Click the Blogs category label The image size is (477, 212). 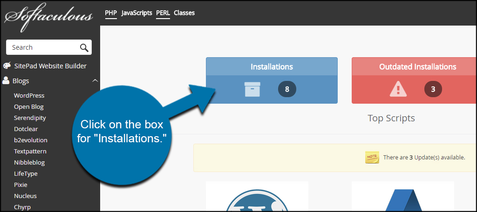(x=20, y=81)
